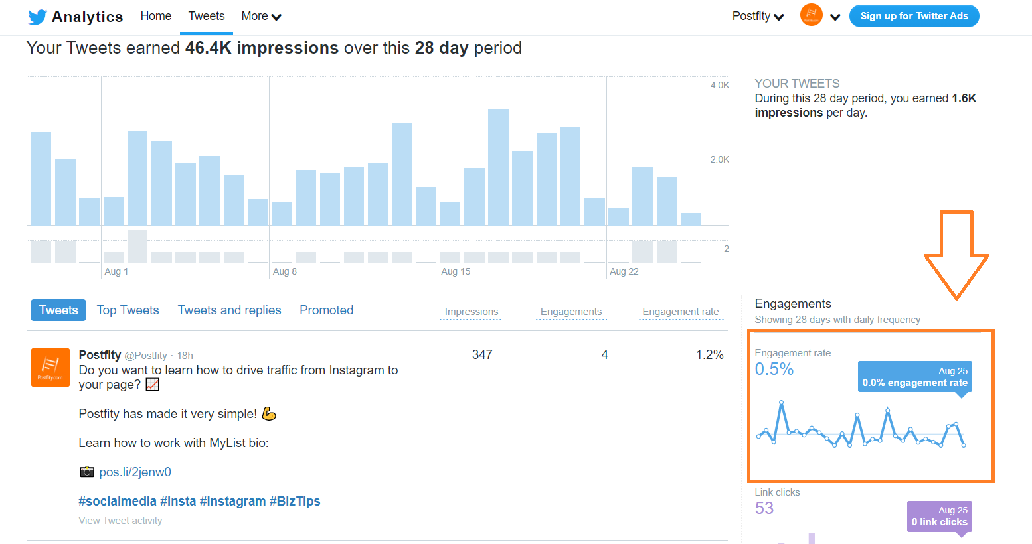Click the Twitter bird logo
The height and width of the screenshot is (544, 1032).
38,16
